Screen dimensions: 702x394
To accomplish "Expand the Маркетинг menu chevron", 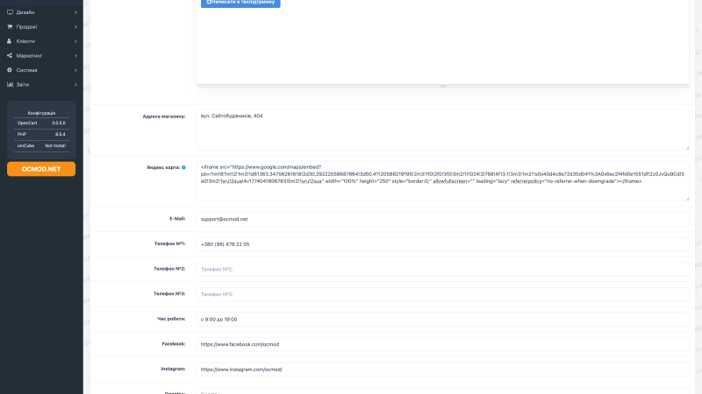I will (x=75, y=56).
